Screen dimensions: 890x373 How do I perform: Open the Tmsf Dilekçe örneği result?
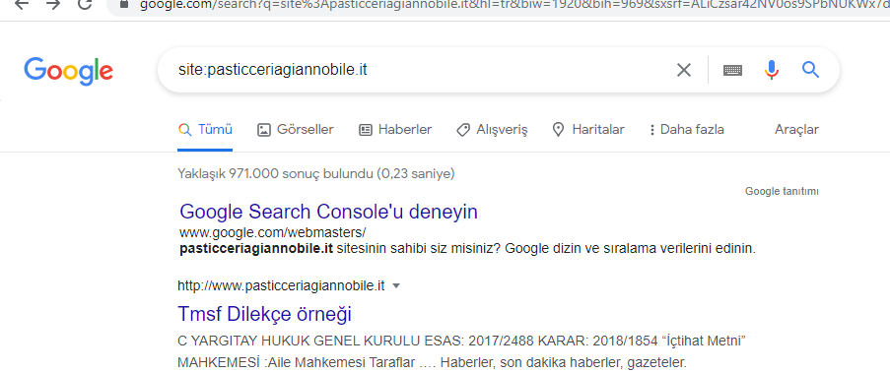tap(264, 314)
